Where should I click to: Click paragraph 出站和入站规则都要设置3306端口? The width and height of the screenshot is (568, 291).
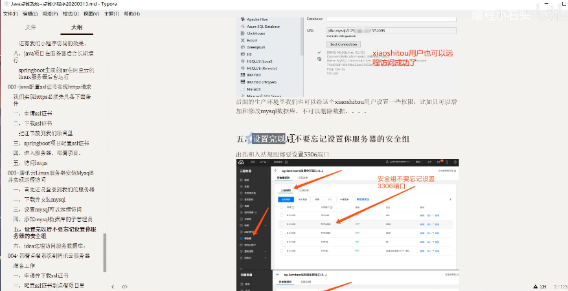point(282,154)
